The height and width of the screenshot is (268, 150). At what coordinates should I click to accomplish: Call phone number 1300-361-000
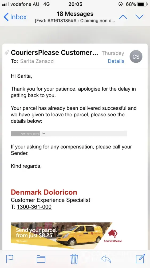[34, 207]
